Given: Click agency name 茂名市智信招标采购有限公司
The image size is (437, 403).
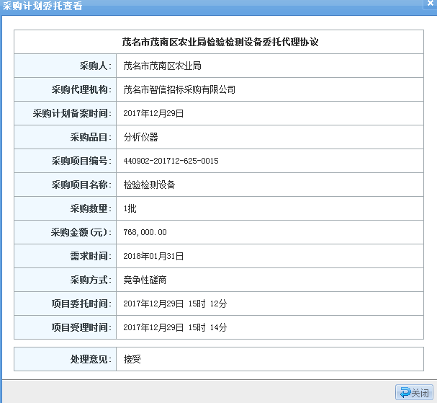Looking at the screenshot, I should click(x=179, y=89).
